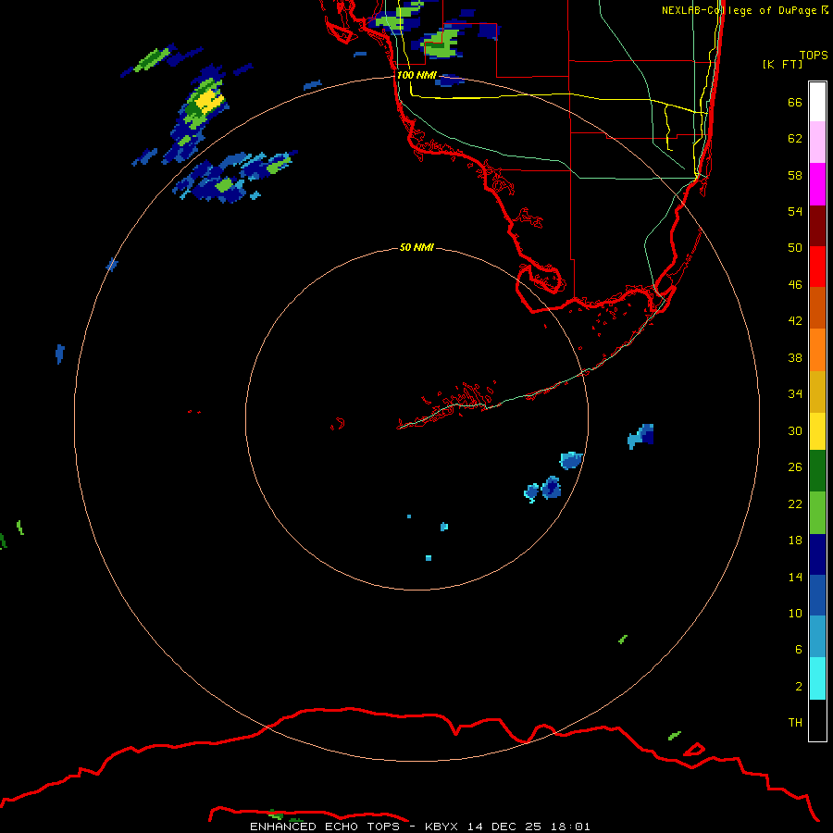Pick the light pink legend swatch
The image size is (833, 833).
click(817, 142)
